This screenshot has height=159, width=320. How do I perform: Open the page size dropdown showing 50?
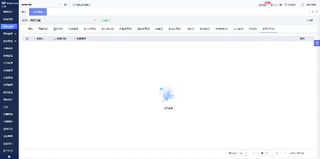click(243, 153)
